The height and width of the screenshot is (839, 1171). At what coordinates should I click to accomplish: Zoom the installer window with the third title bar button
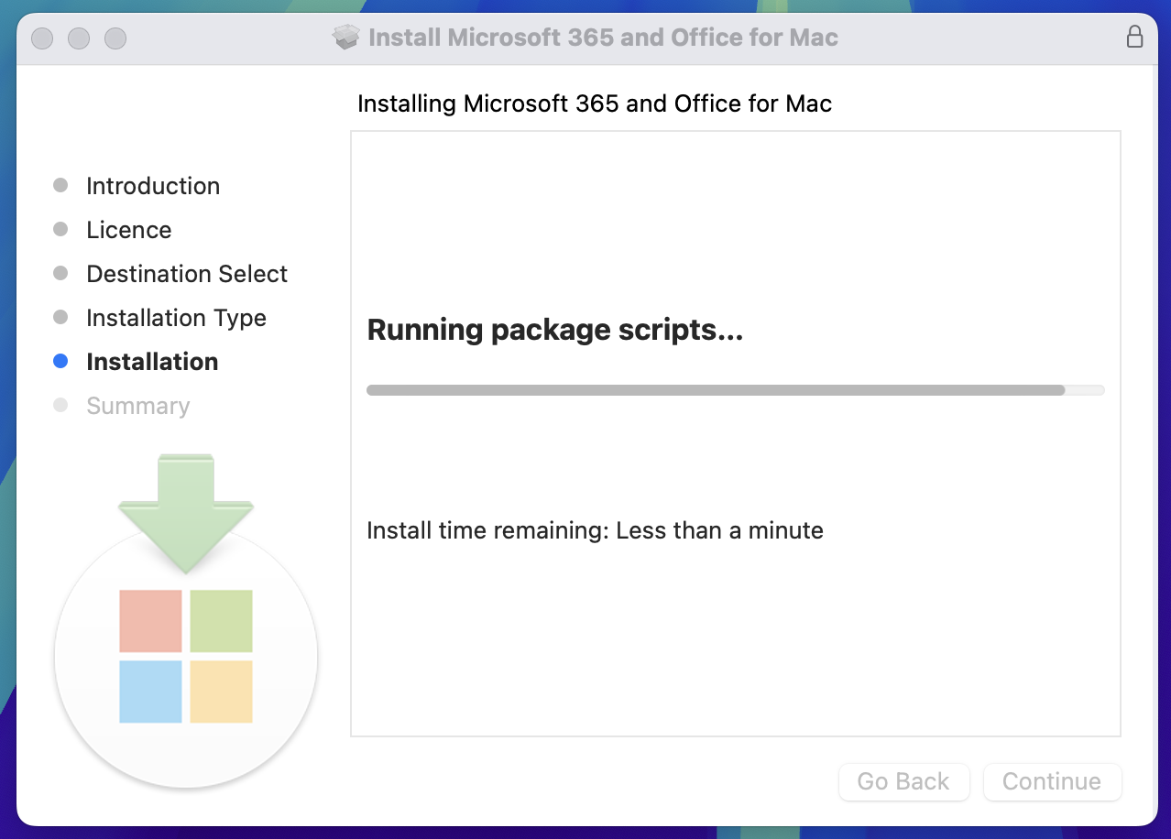pyautogui.click(x=115, y=38)
